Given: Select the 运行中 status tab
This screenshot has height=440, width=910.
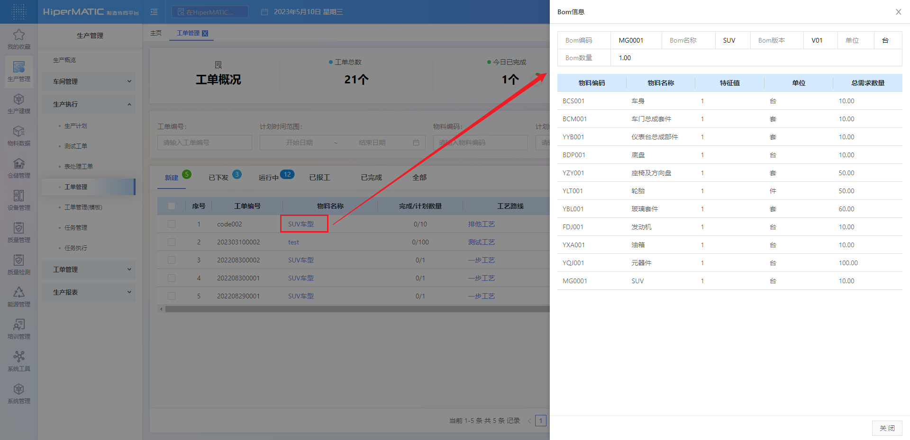Looking at the screenshot, I should 268,178.
